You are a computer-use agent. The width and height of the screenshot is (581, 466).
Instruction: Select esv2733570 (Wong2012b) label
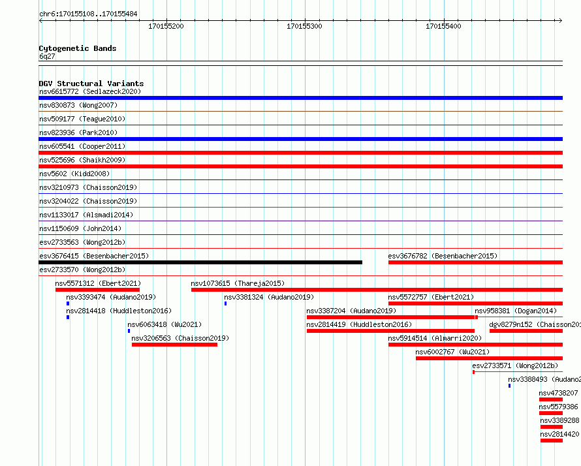(x=82, y=270)
